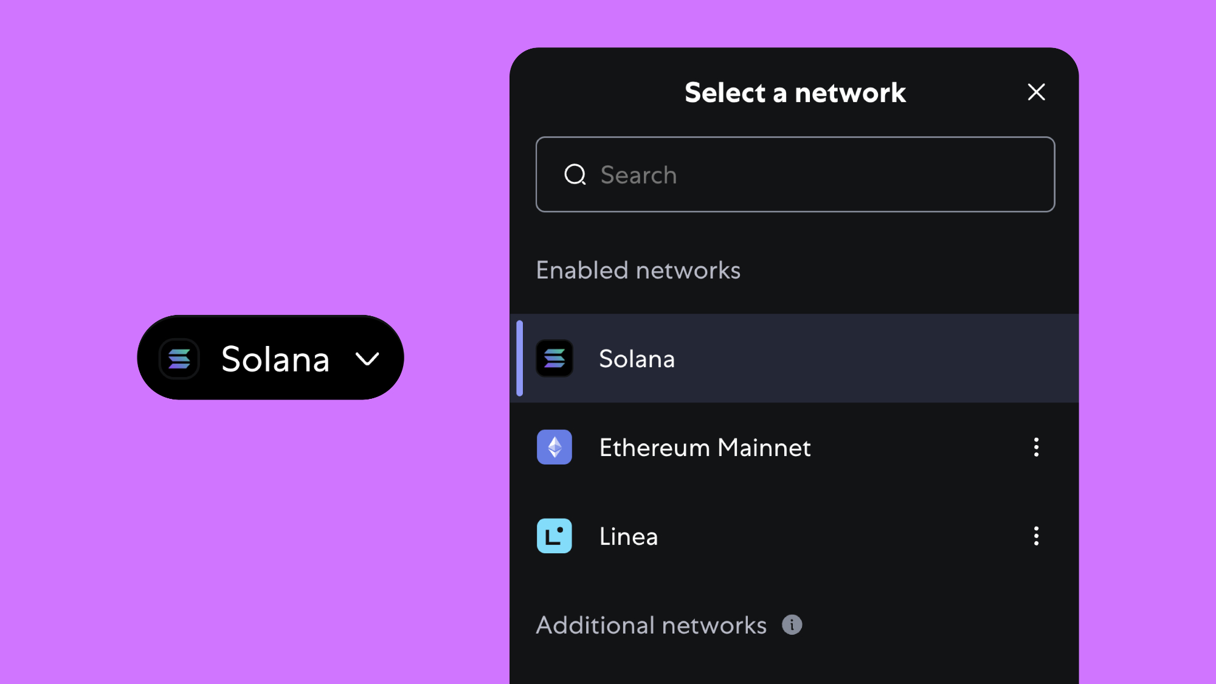Click the Linea logo icon
Image resolution: width=1216 pixels, height=684 pixels.
point(554,536)
